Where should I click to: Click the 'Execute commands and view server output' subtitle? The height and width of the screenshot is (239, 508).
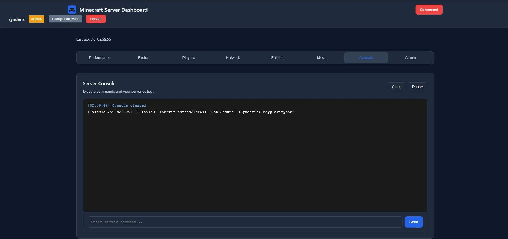click(x=118, y=91)
